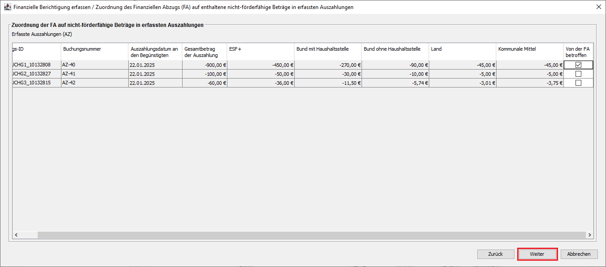Click right arrow of horizontal scrollbar
606x267 pixels.
pyautogui.click(x=589, y=235)
